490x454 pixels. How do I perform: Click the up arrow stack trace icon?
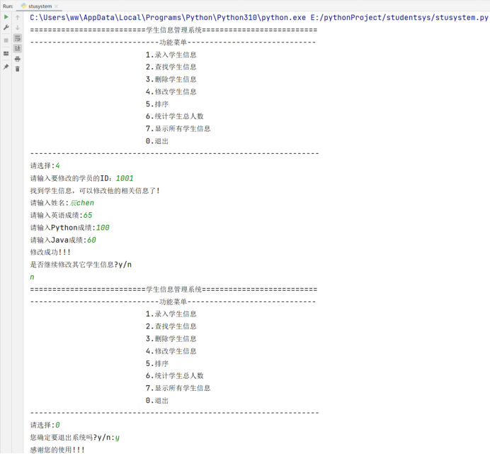(18, 18)
